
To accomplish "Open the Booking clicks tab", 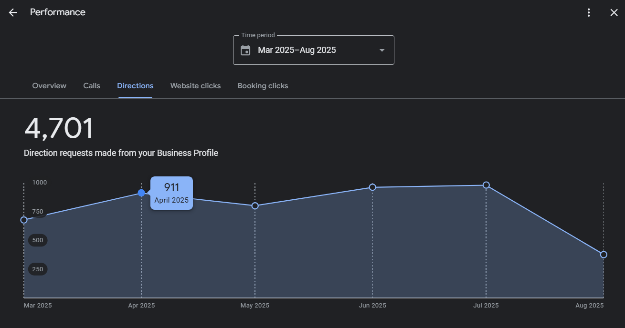I will 263,86.
